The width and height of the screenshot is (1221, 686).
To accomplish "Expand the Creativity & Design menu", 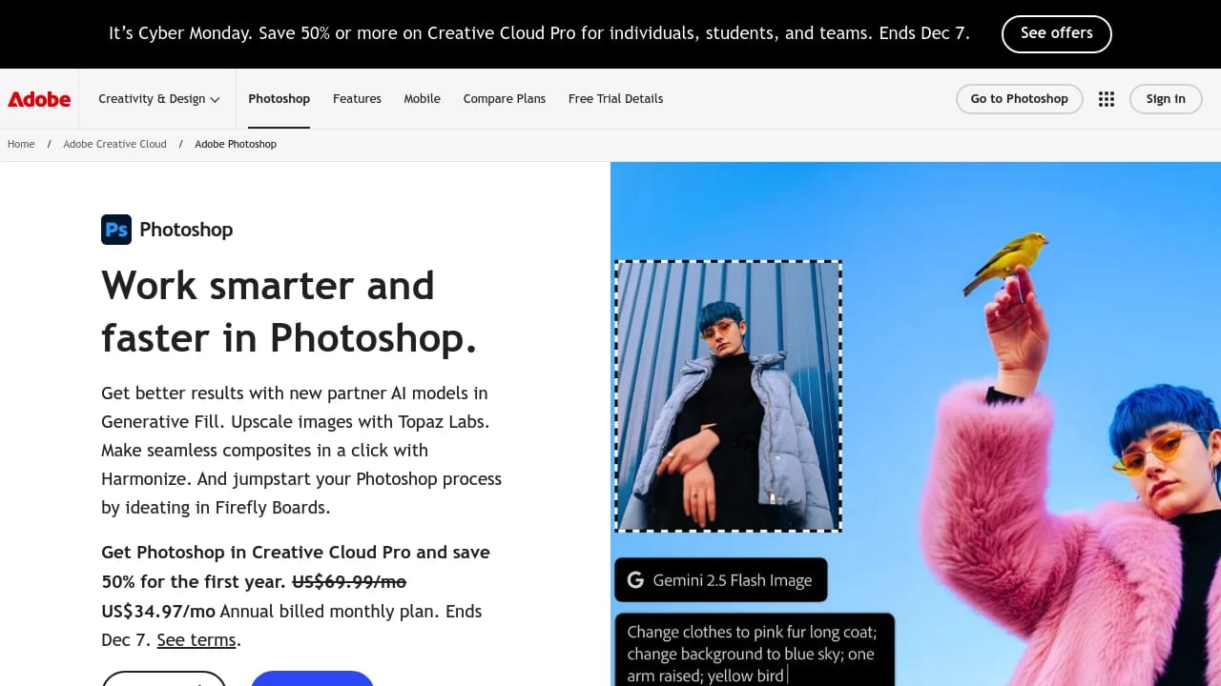I will 157,98.
